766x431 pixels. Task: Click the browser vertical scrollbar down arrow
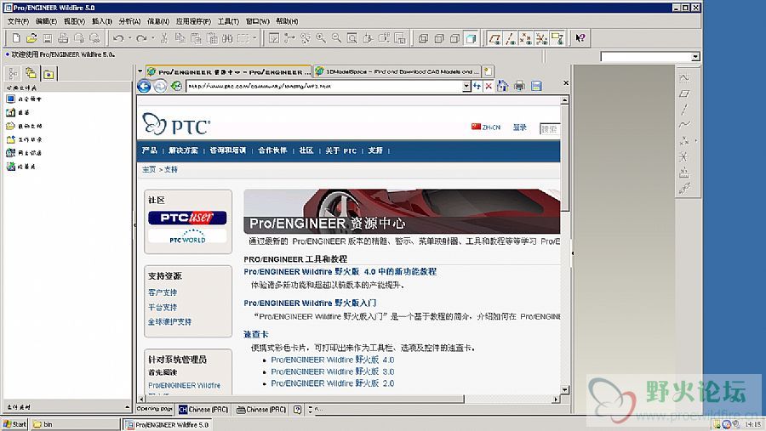click(565, 390)
